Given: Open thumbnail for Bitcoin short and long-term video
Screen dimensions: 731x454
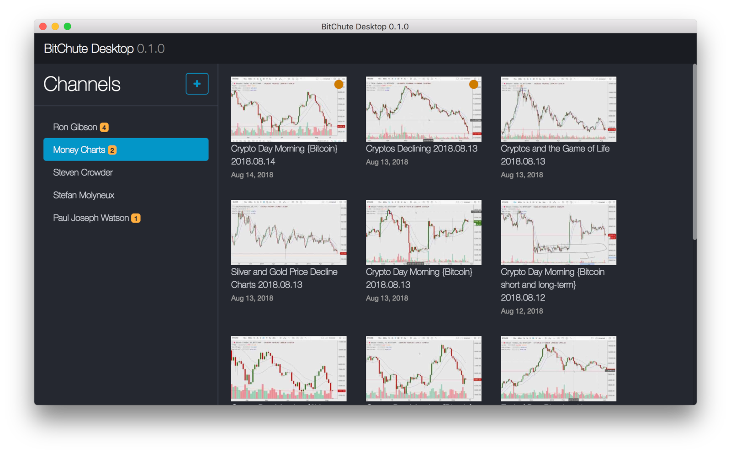Looking at the screenshot, I should (558, 232).
